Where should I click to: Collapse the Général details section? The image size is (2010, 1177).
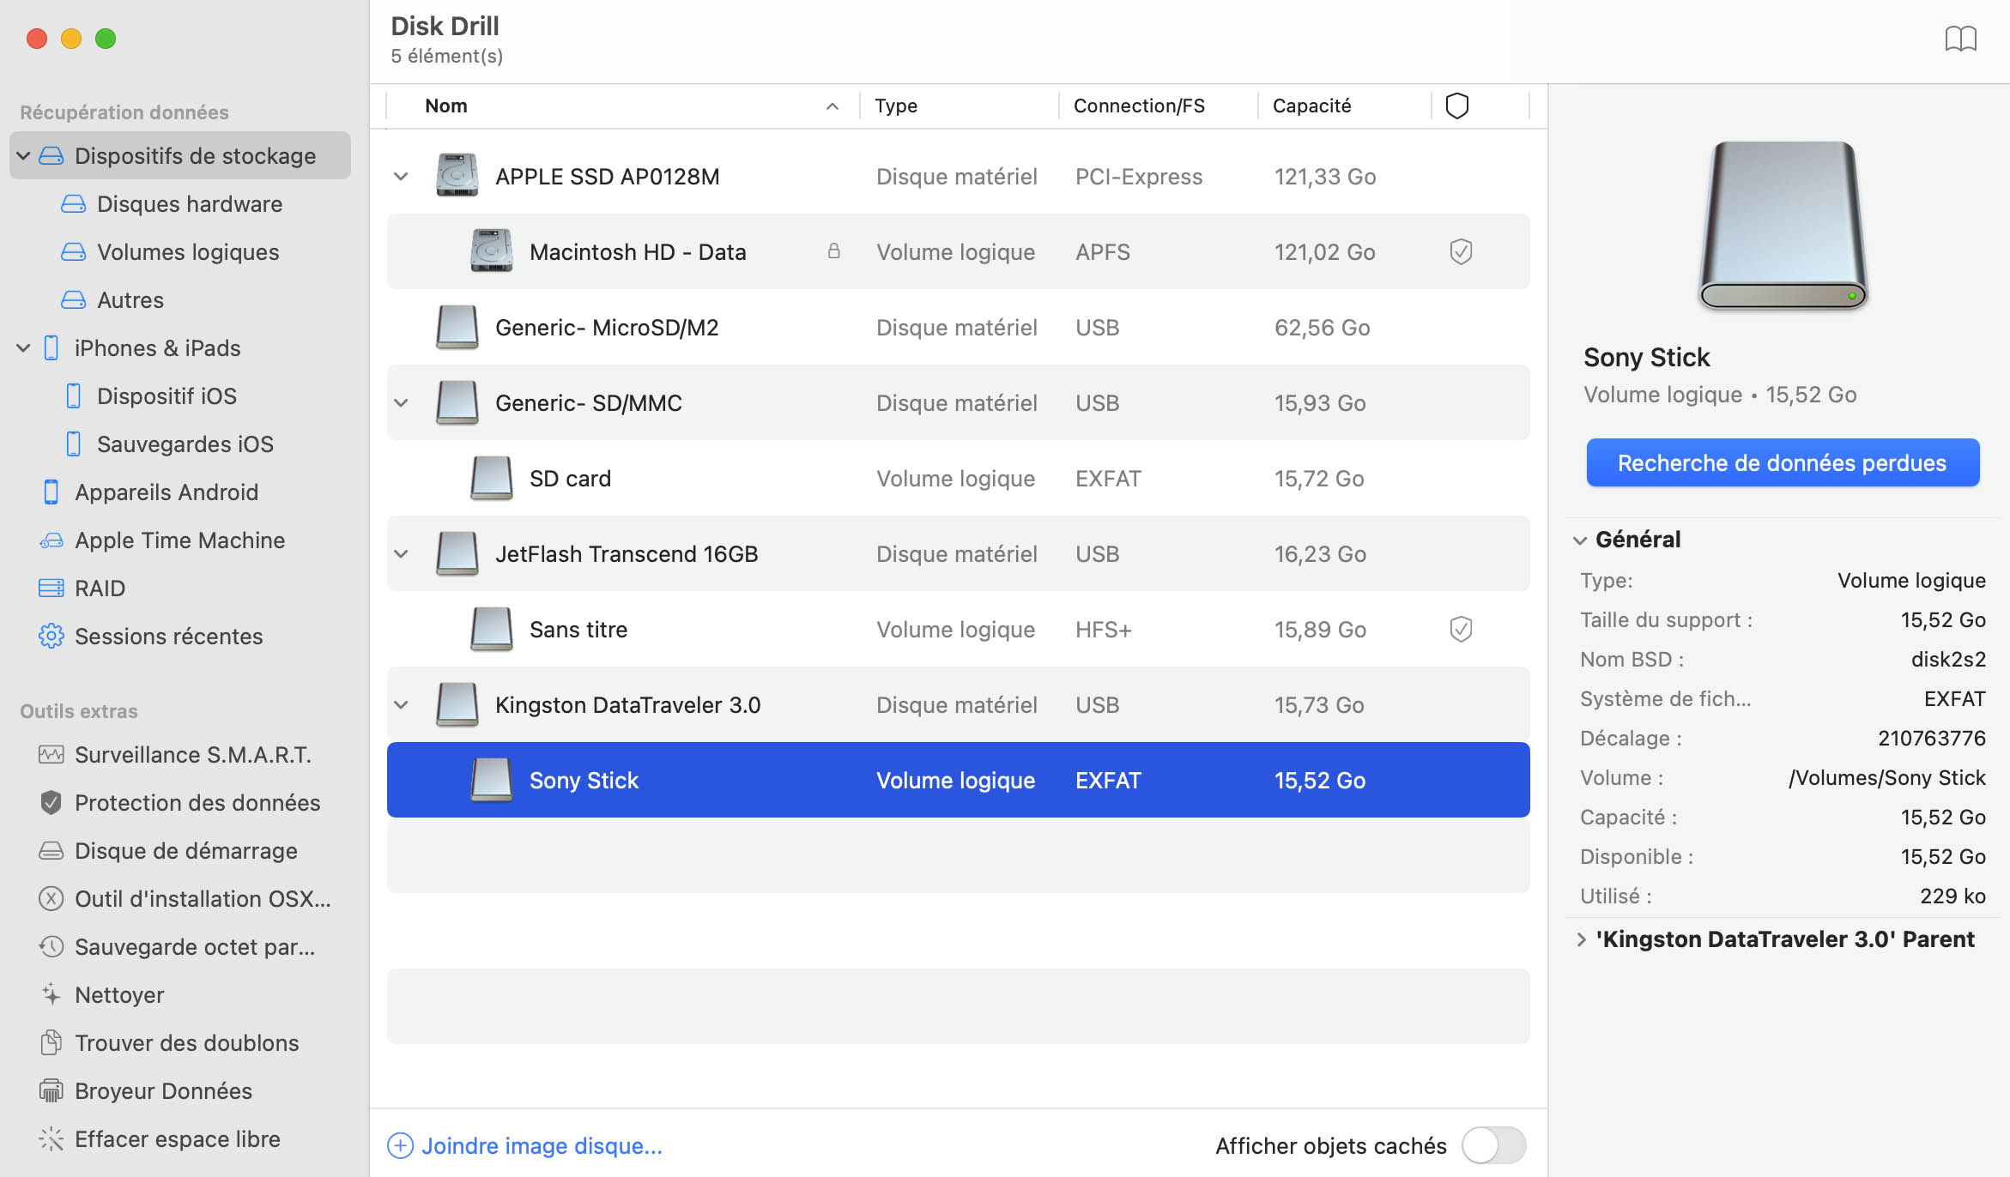[1580, 540]
